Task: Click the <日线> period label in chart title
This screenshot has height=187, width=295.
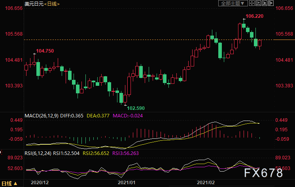Action: [52, 4]
